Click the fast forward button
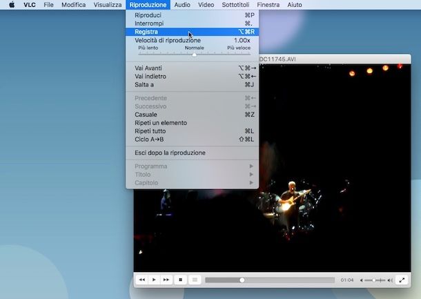This screenshot has width=421, height=299. click(x=166, y=280)
